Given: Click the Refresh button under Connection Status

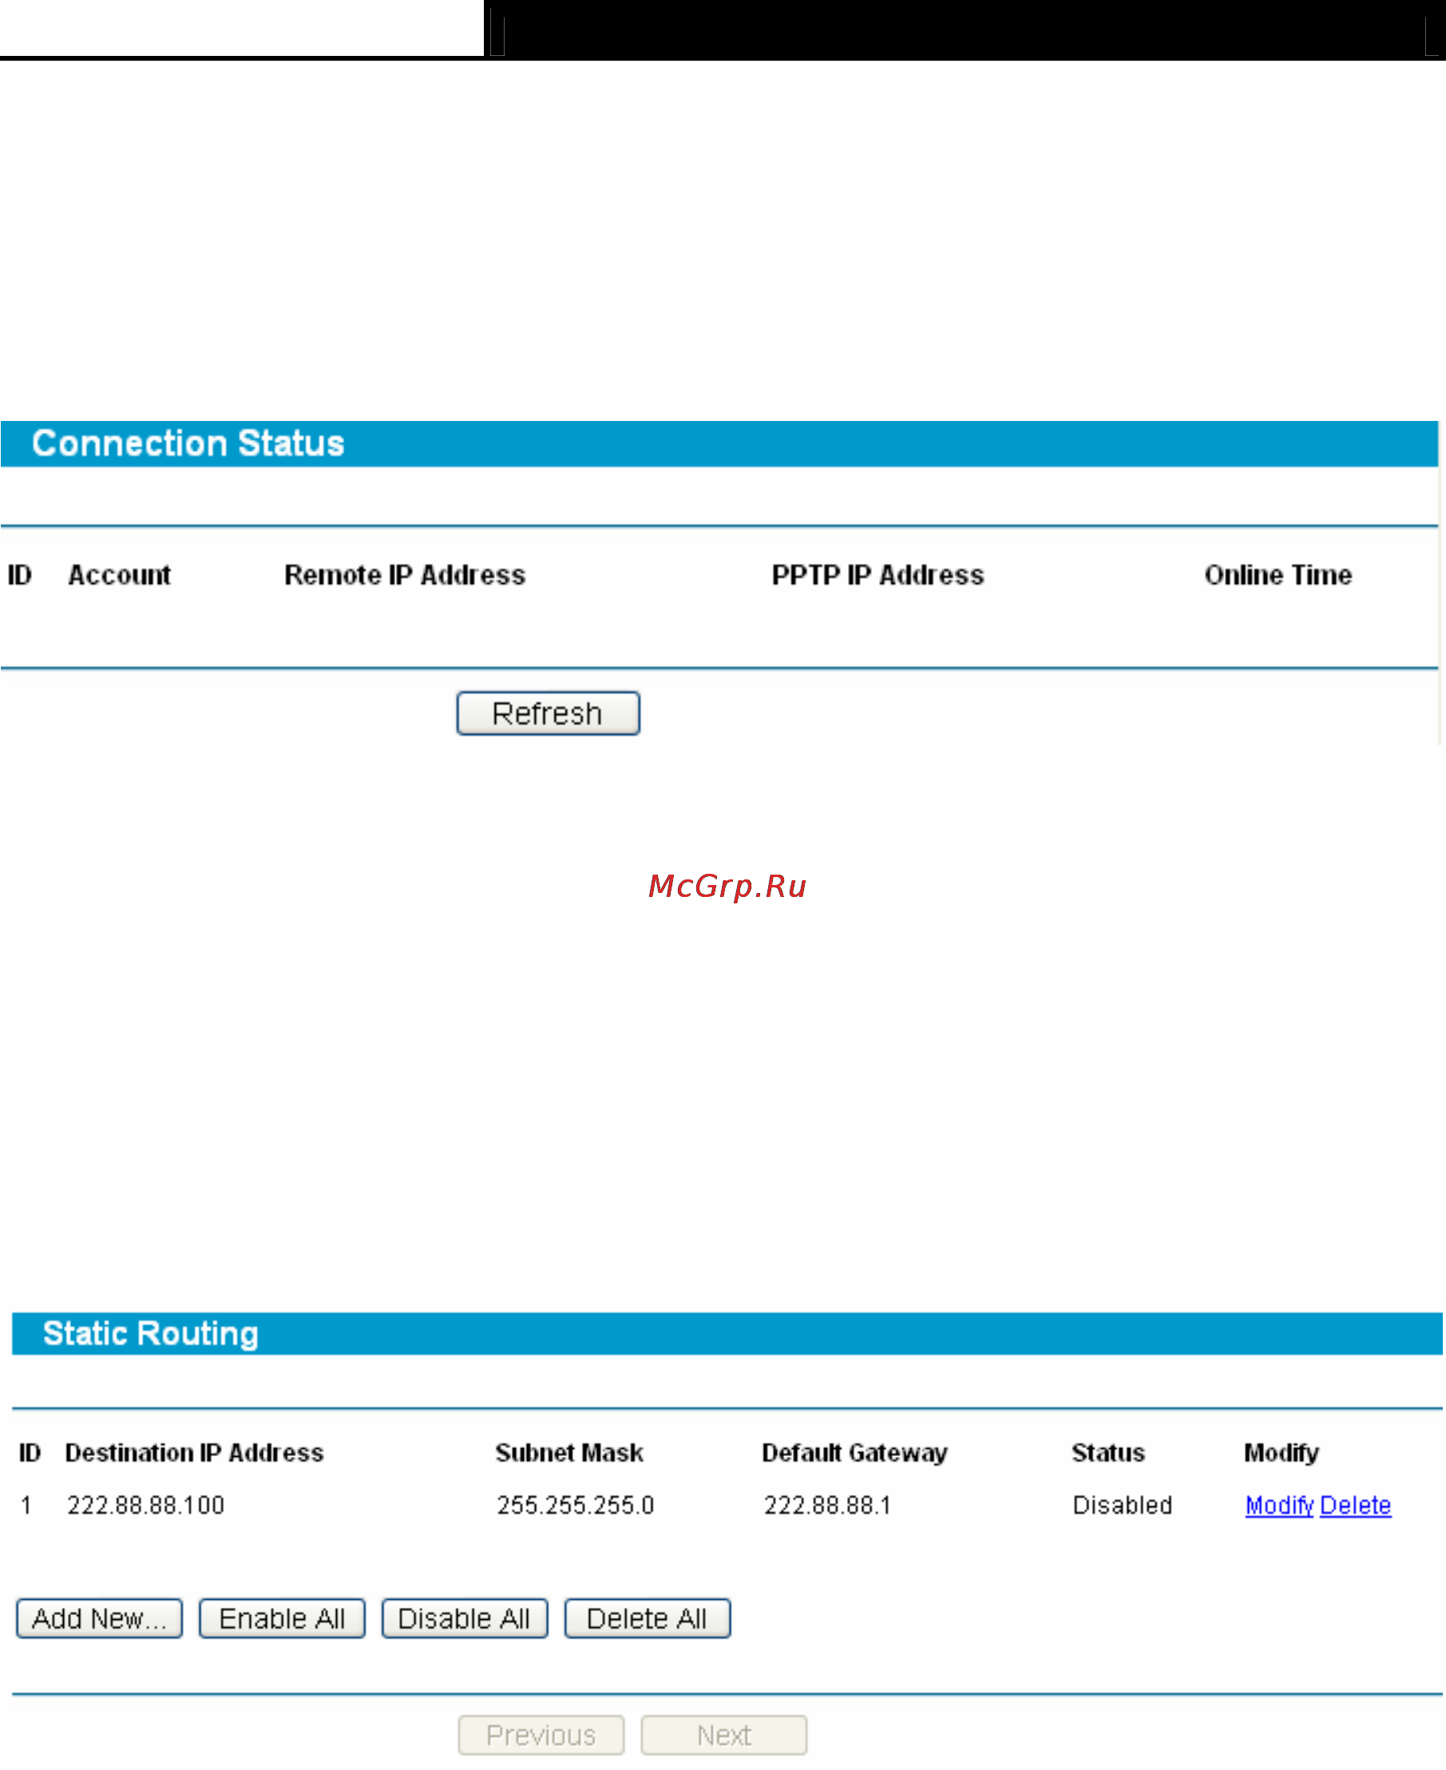Looking at the screenshot, I should 548,713.
